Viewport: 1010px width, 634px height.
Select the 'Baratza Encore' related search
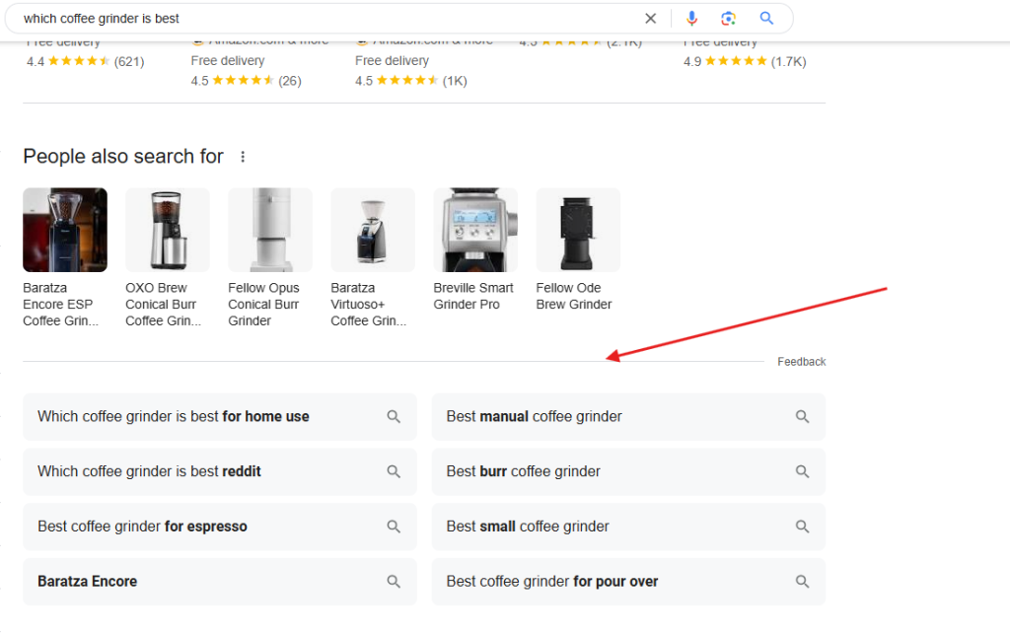(220, 582)
